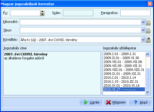Image resolution: width=154 pixels, height=112 pixels.
Task: Select time state 2009.VII.01 - 2009.VII.08
Action: tap(124, 62)
